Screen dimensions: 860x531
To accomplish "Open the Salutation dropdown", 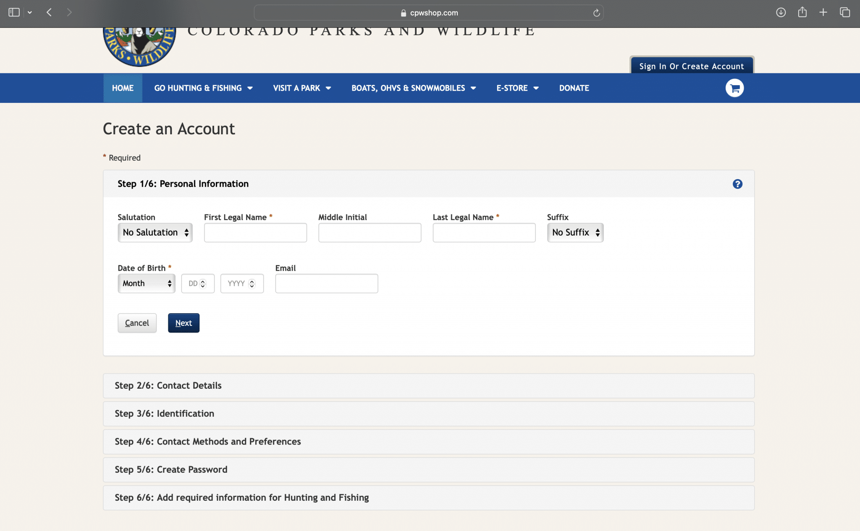I will (155, 233).
